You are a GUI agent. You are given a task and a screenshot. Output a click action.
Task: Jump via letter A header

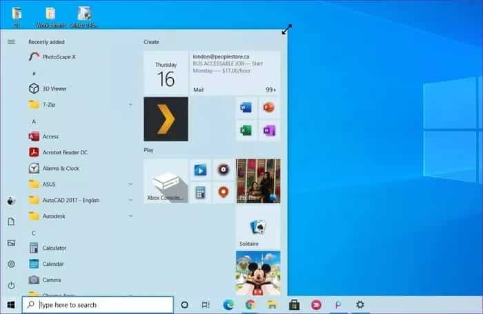coord(34,122)
